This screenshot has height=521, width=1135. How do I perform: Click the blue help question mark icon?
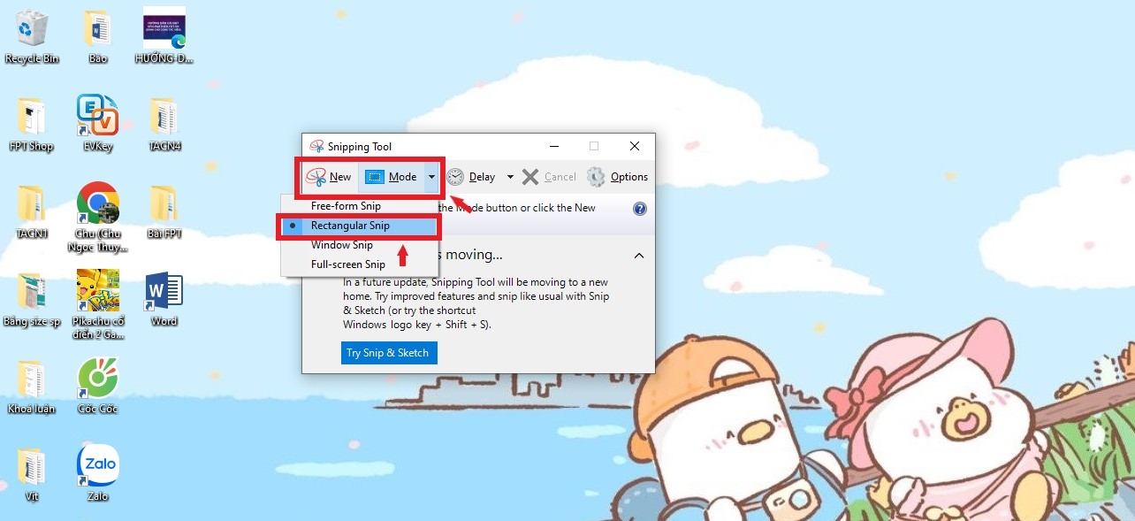point(640,209)
